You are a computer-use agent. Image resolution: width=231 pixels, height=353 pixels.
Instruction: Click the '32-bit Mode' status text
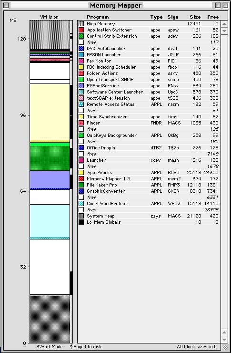tap(50, 347)
